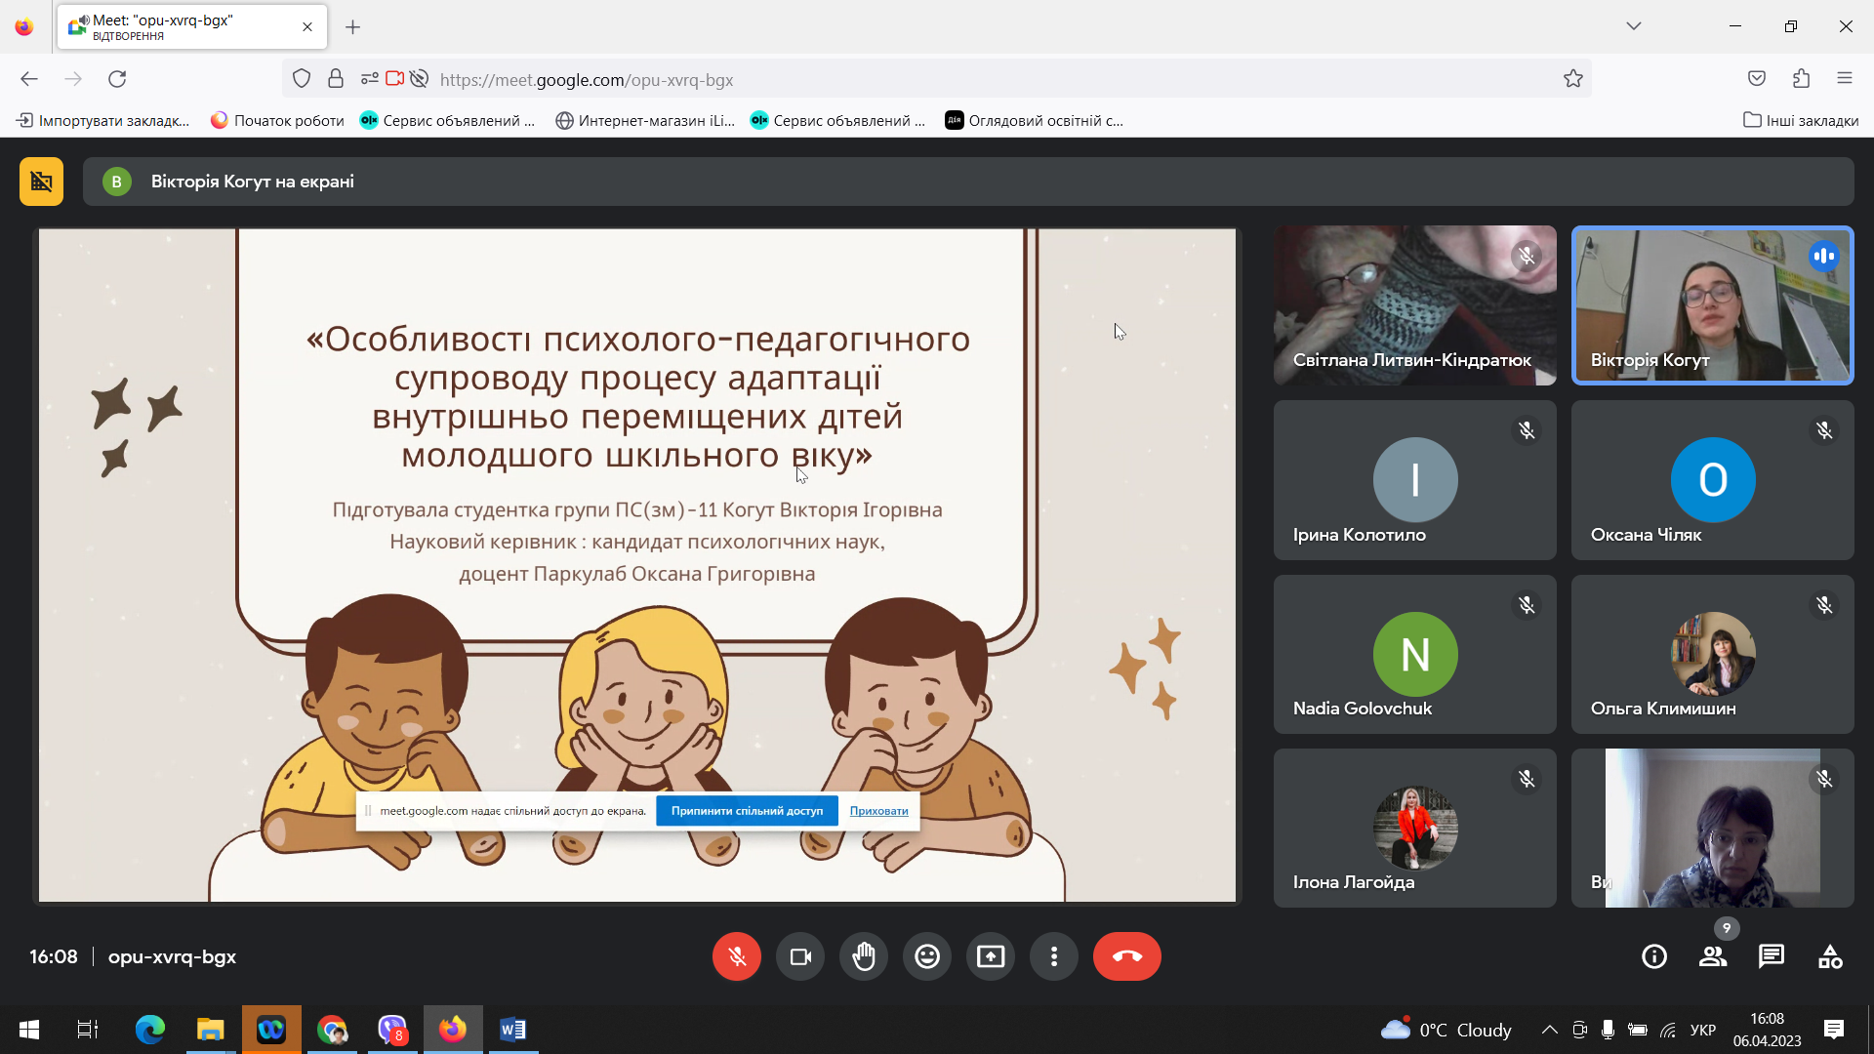Unmute the microphone in Meet controls
The height and width of the screenshot is (1054, 1874).
(737, 956)
